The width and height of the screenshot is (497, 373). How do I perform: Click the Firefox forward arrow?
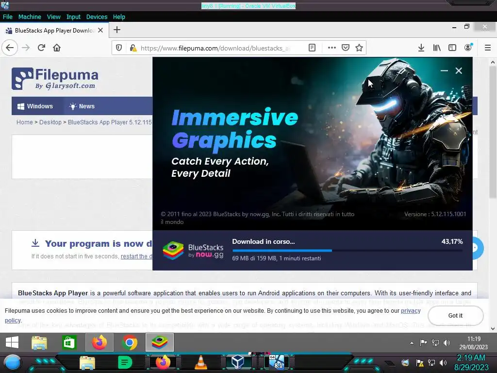[26, 48]
